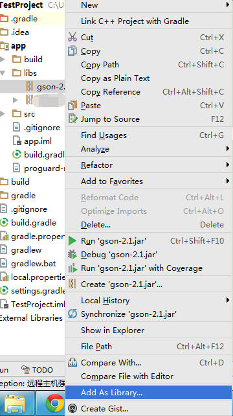Open File Explorer from the taskbar
Screen dimensions: 233x416
click(x=15, y=404)
